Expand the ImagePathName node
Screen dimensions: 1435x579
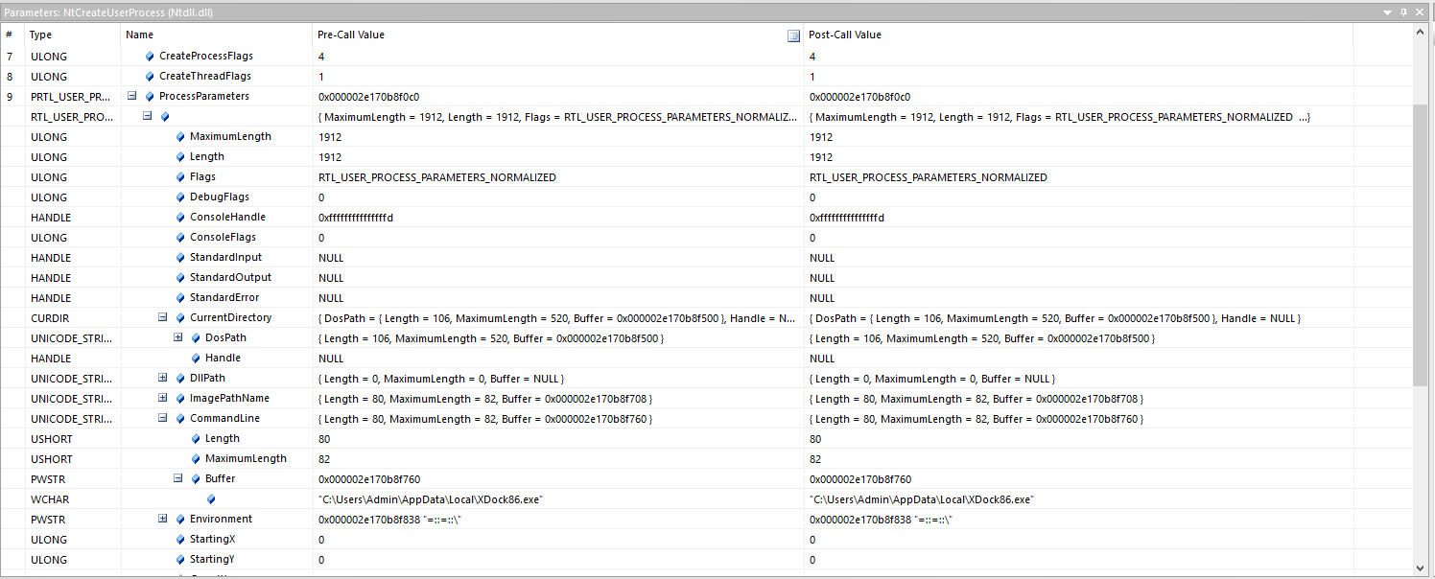click(163, 398)
